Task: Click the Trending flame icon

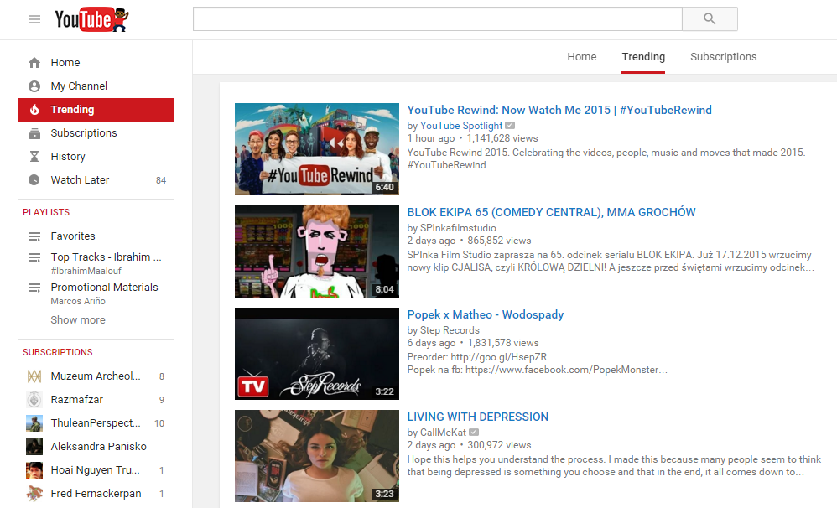Action: click(34, 109)
